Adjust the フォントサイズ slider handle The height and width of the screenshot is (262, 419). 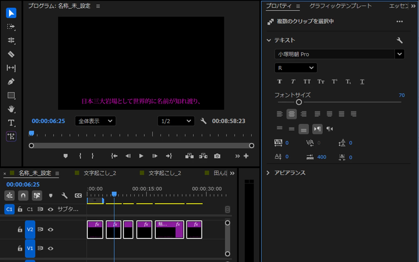pos(299,102)
